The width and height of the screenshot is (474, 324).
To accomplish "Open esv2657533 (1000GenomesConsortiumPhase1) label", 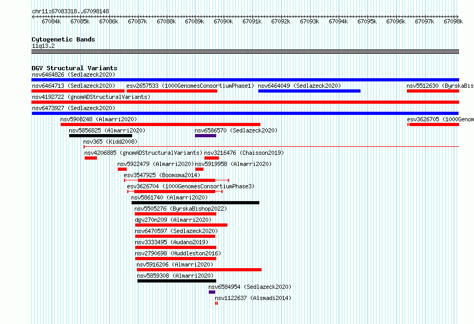I will (x=190, y=86).
